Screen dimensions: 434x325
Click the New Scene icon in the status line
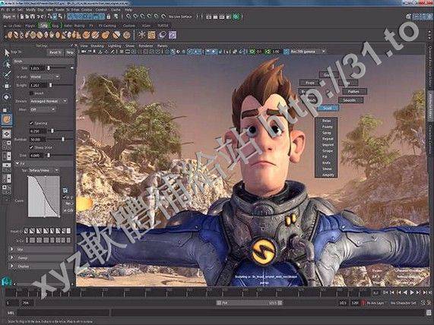pos(22,17)
